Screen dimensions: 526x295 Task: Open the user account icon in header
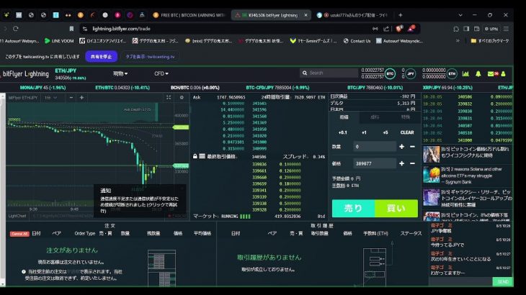point(503,73)
